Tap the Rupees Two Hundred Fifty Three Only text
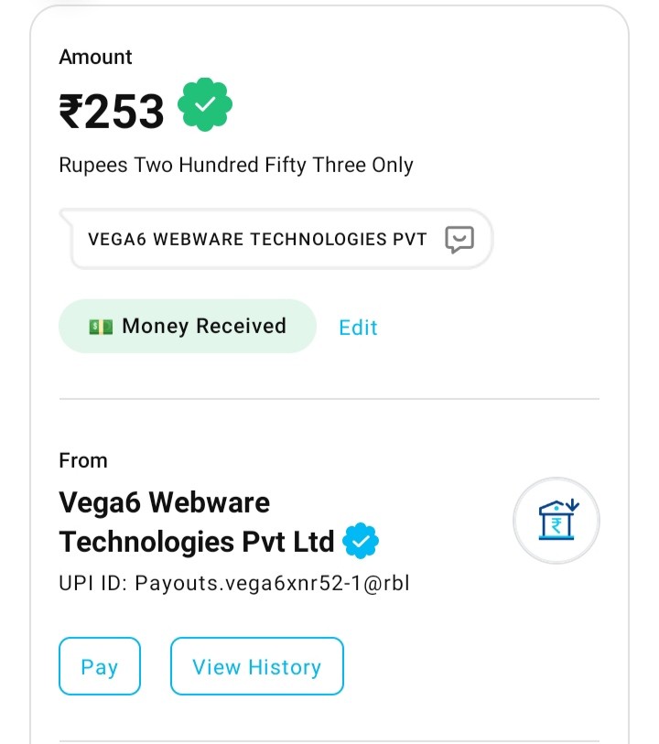This screenshot has height=744, width=659. click(x=236, y=166)
